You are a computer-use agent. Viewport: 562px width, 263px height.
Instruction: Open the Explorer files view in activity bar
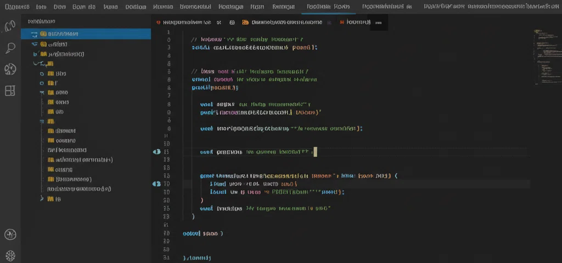coord(10,26)
